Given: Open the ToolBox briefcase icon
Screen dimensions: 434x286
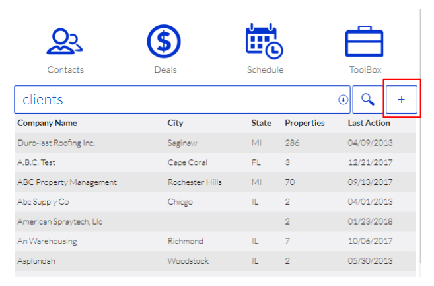Looking at the screenshot, I should click(365, 42).
